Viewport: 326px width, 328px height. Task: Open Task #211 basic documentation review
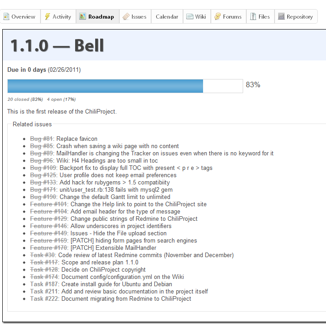(x=45, y=291)
